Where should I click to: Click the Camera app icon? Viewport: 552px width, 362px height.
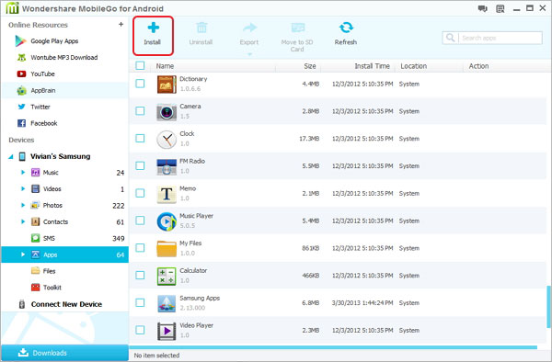(x=167, y=112)
